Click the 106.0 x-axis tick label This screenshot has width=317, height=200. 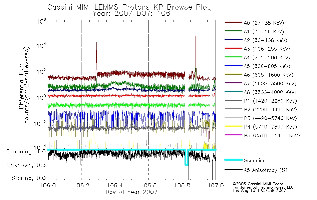coord(48,185)
